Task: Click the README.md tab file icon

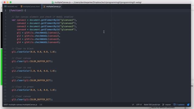Action: [x=5, y=6]
